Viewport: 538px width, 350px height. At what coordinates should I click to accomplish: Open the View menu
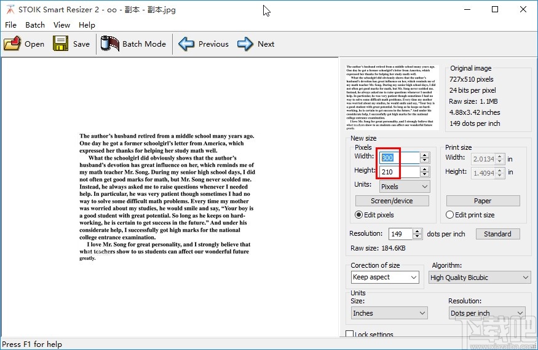click(61, 25)
